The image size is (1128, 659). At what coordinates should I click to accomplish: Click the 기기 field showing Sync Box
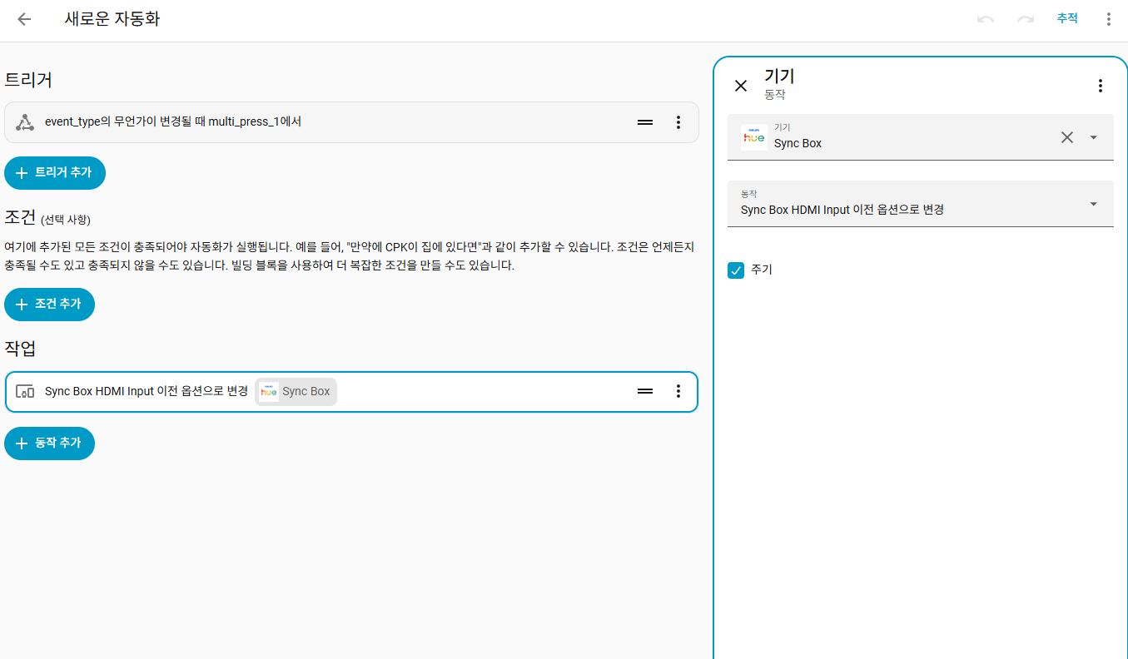pyautogui.click(x=921, y=136)
